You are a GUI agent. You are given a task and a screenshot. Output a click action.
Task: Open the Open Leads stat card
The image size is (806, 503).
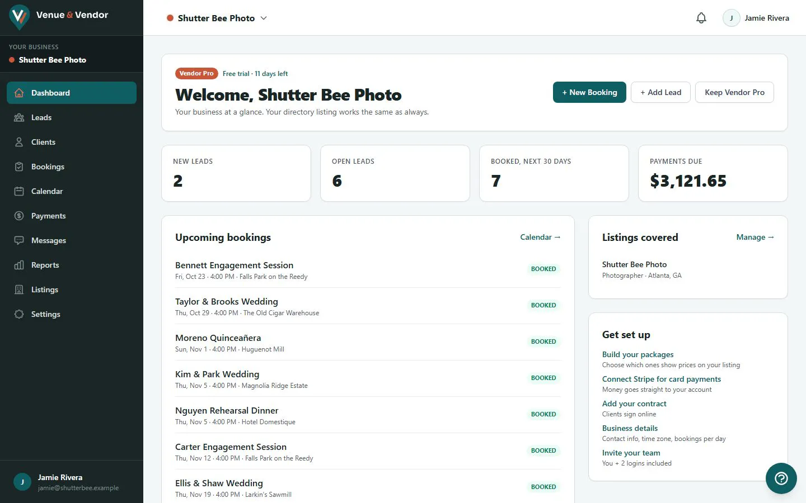(x=395, y=173)
